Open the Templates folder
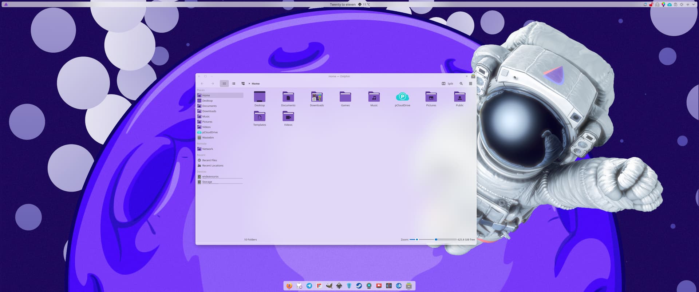Viewport: 699px width, 292px height. click(260, 119)
